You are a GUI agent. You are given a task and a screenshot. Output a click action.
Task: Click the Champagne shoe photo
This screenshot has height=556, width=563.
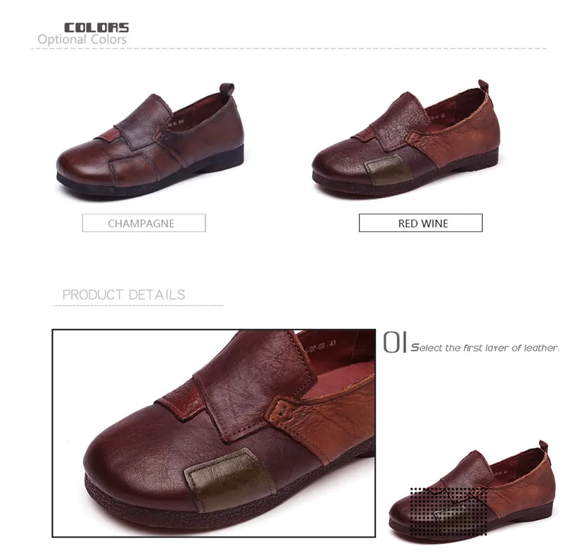click(x=150, y=141)
